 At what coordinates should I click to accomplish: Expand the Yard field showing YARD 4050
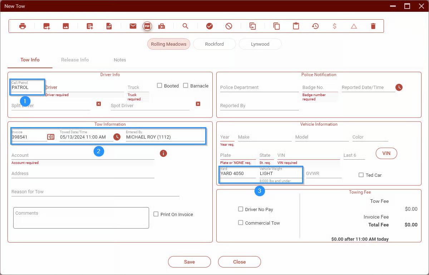pos(237,174)
